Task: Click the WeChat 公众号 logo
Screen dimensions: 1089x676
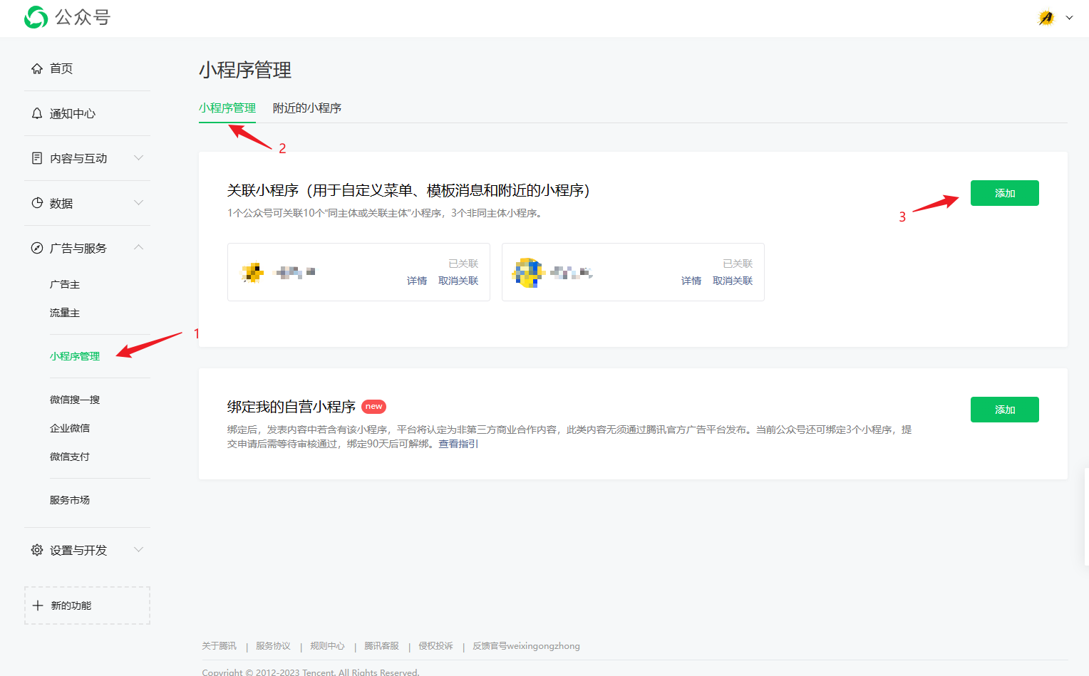Action: pos(68,17)
